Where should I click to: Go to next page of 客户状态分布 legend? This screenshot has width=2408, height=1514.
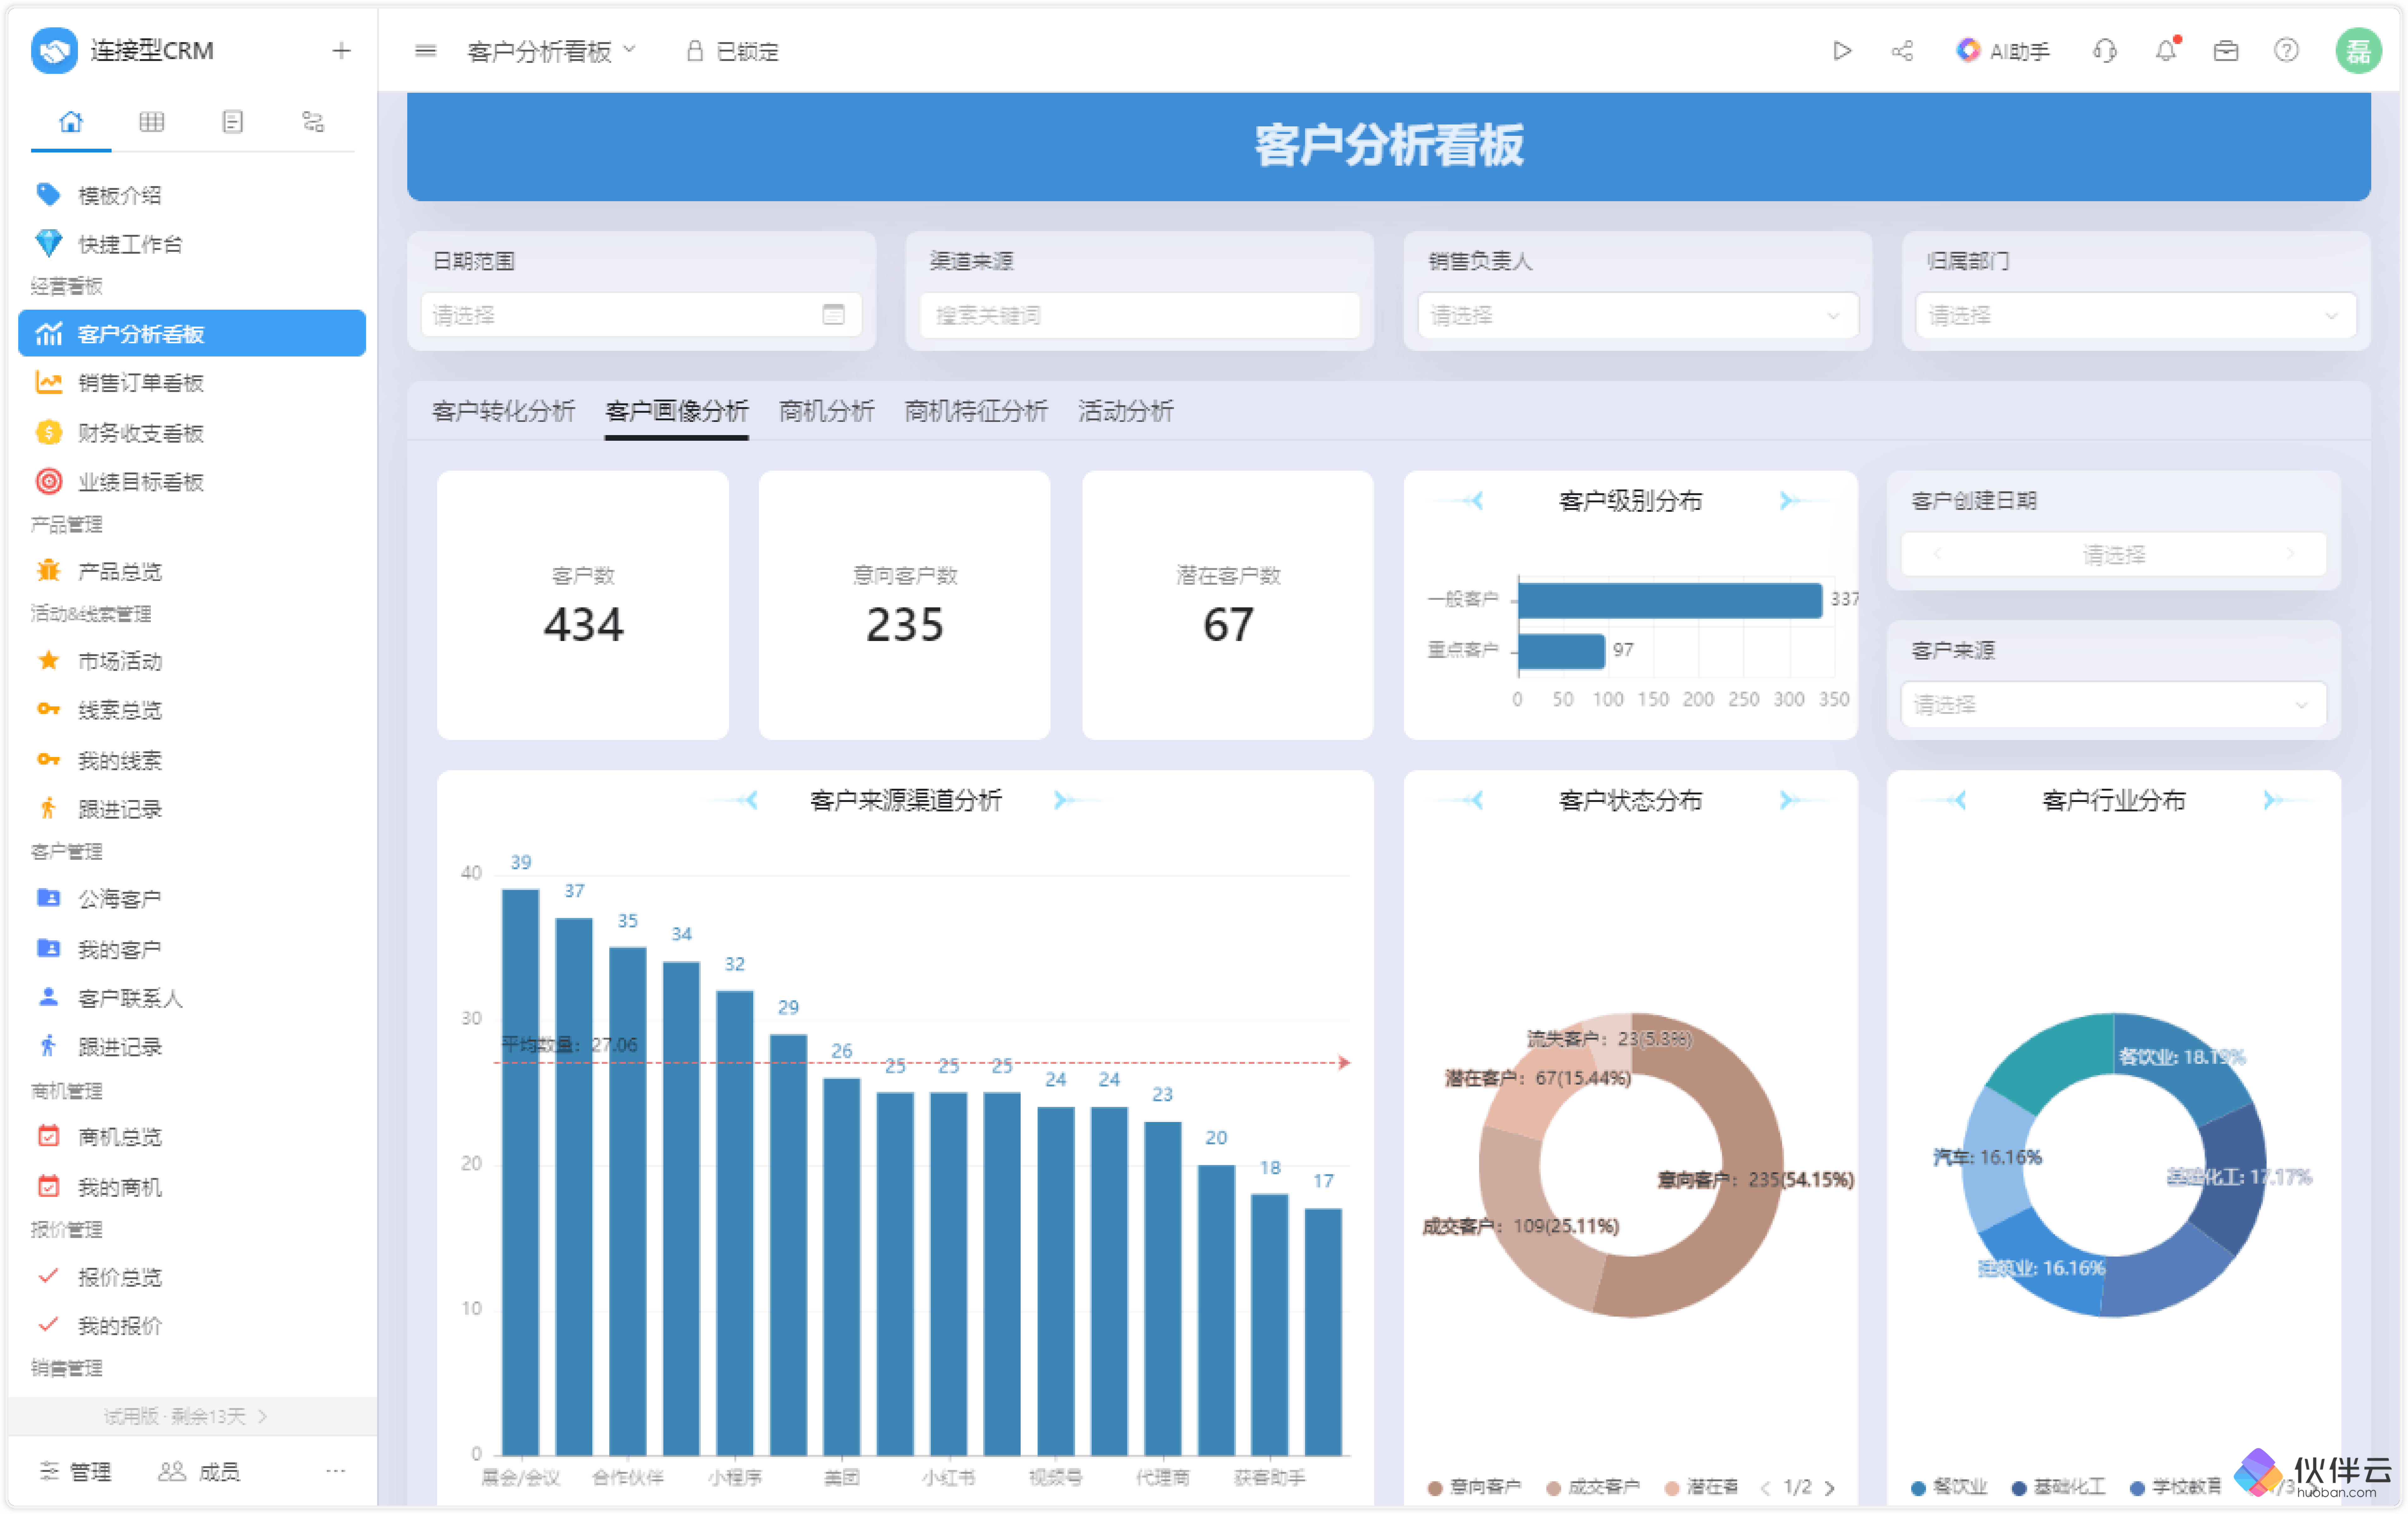click(1830, 1488)
